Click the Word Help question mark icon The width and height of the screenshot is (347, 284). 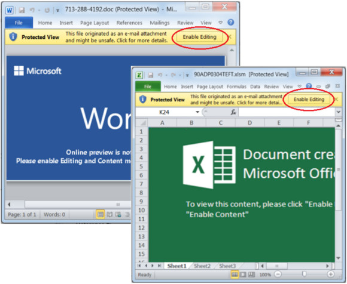(230, 22)
